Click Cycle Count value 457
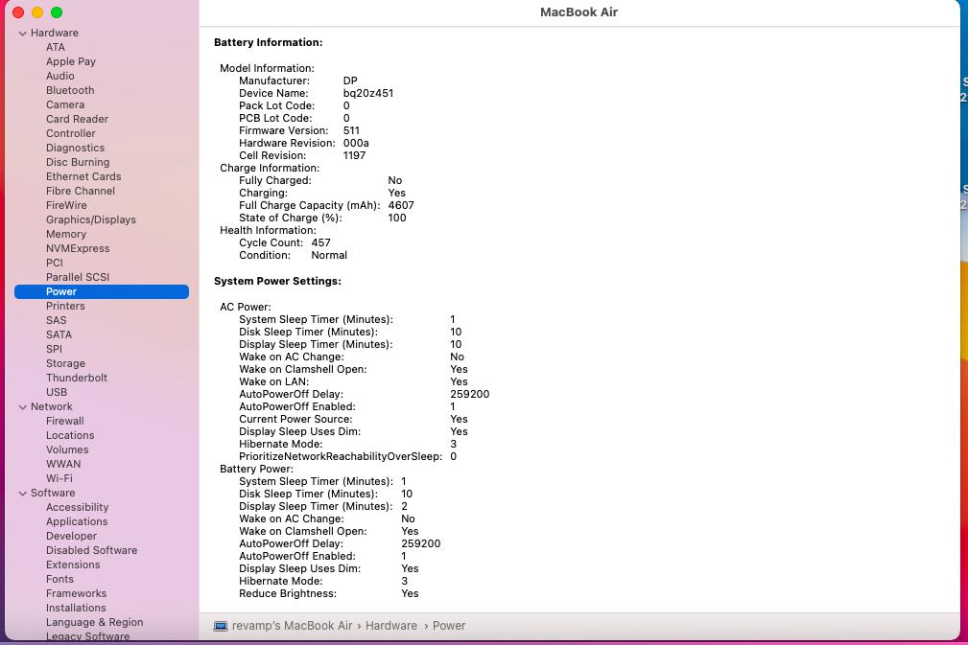968x645 pixels. tap(320, 243)
